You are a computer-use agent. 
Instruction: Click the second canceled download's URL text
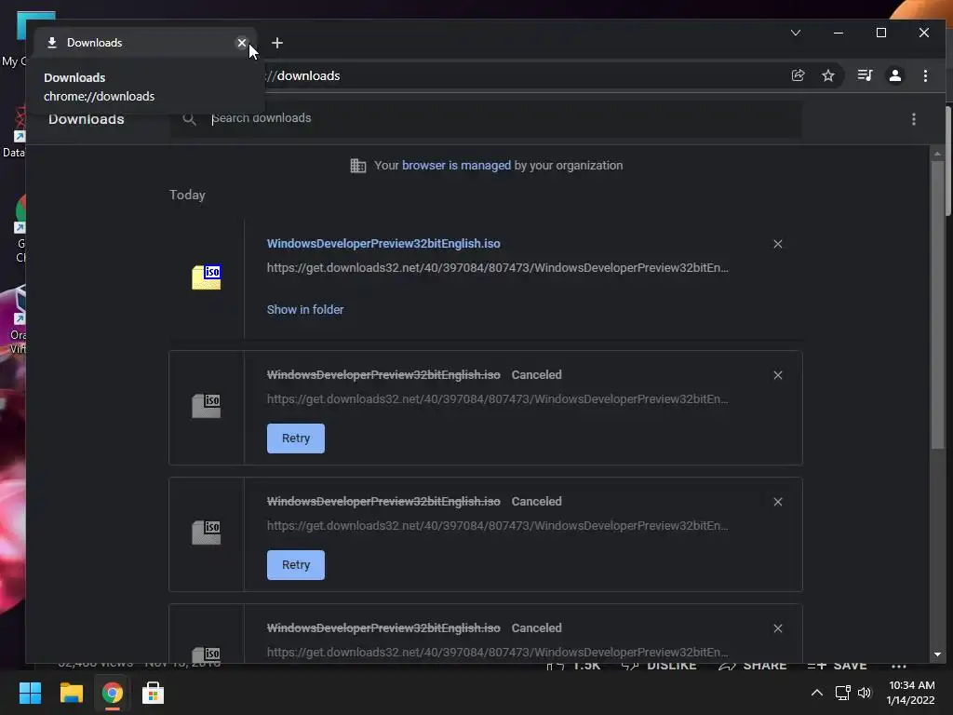[x=497, y=525]
